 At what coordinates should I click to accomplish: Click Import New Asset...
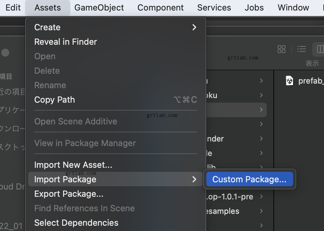click(73, 165)
